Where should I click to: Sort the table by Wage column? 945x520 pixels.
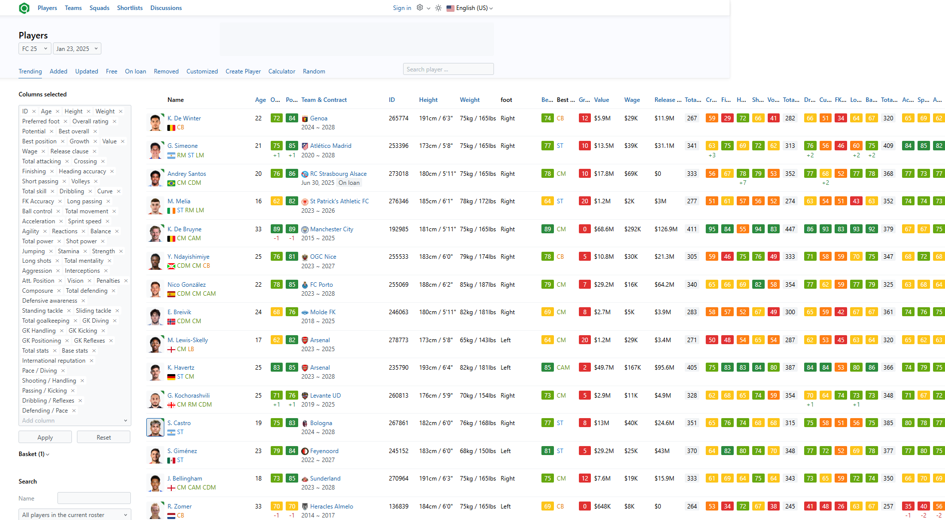coord(632,100)
